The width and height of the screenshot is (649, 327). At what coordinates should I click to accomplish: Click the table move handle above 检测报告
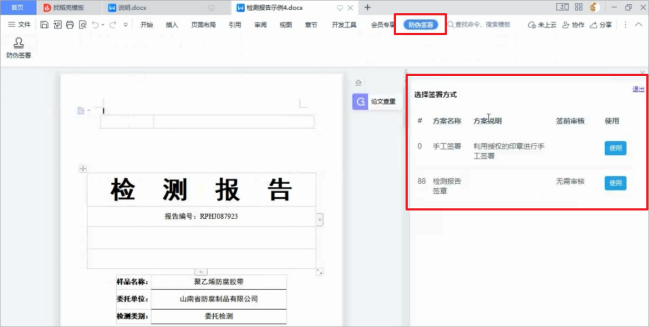tap(83, 168)
